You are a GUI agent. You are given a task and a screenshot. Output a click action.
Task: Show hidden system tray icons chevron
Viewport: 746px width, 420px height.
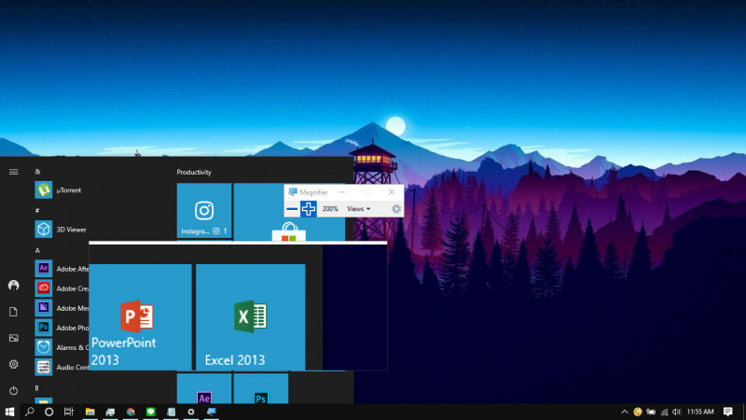624,412
